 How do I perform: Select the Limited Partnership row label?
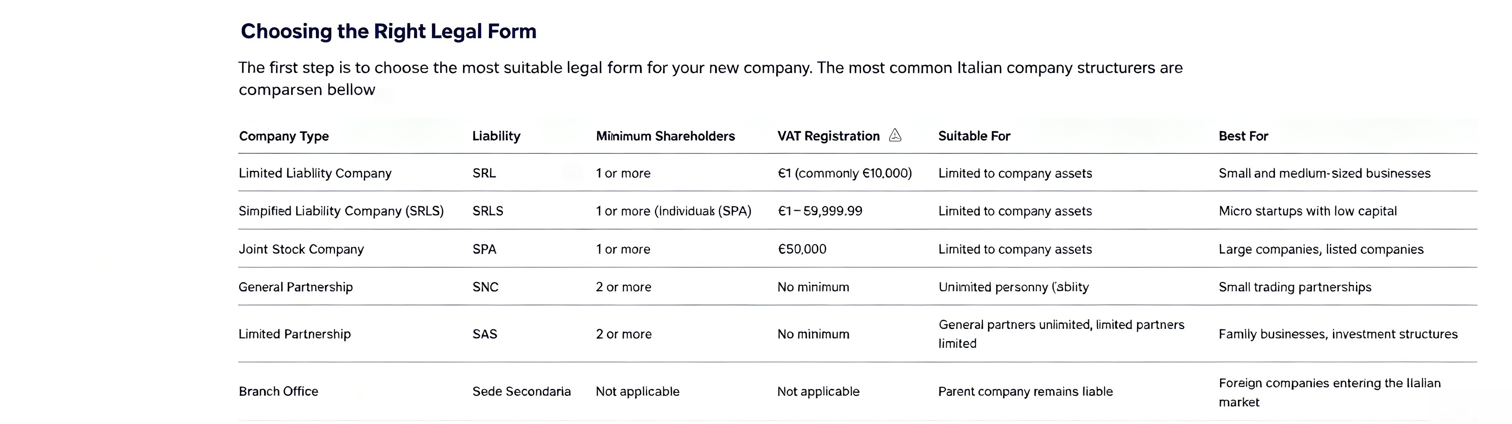(x=295, y=334)
